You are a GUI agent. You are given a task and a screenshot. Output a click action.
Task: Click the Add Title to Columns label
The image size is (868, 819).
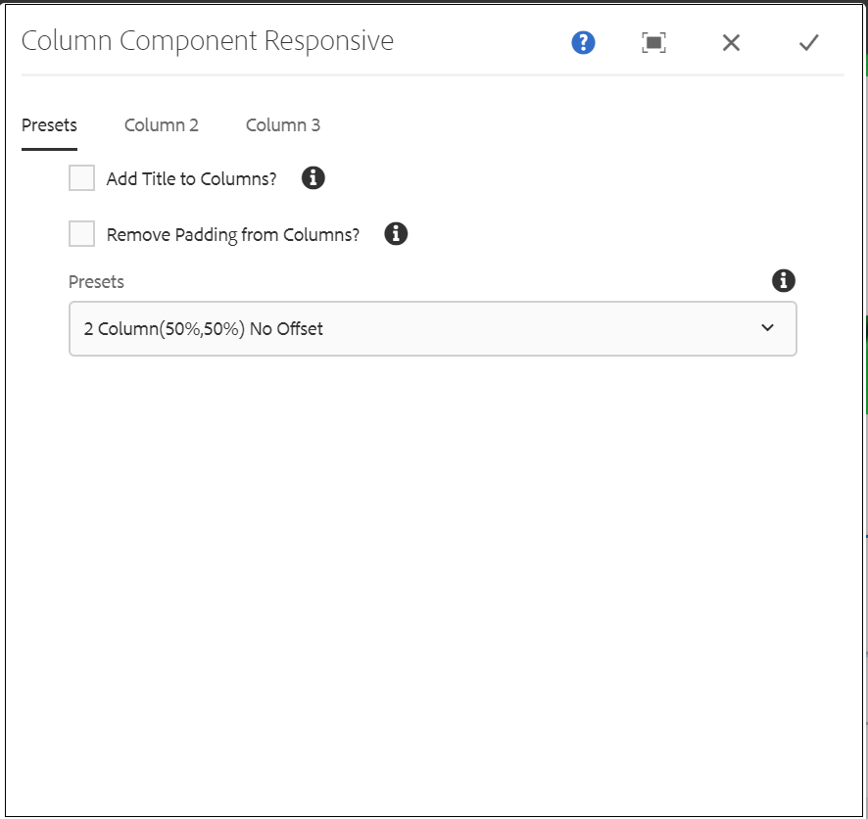(191, 178)
